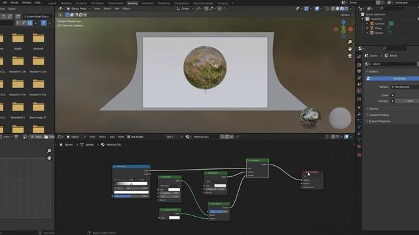Screen dimensions: 419x235
Task: Switch to the UV Editing workspace tab
Action: tap(97, 3)
